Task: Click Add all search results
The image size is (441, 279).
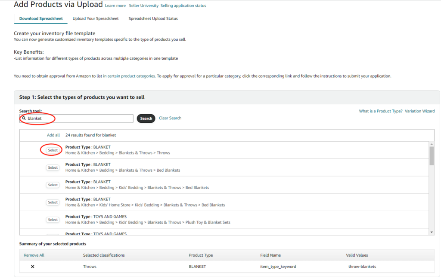Action: point(53,135)
